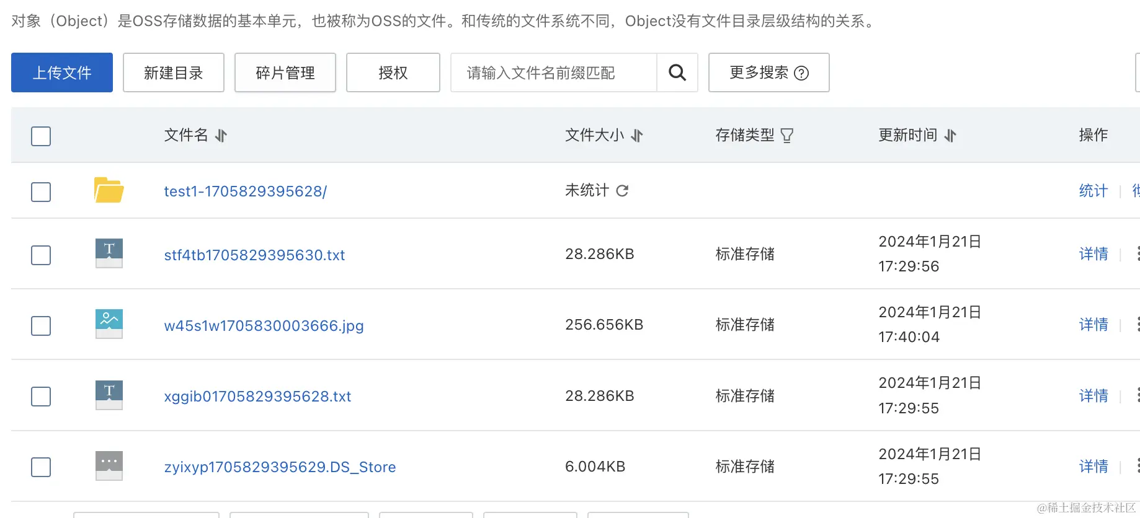Focus the file name prefix search field
The width and height of the screenshot is (1140, 518).
(x=553, y=73)
